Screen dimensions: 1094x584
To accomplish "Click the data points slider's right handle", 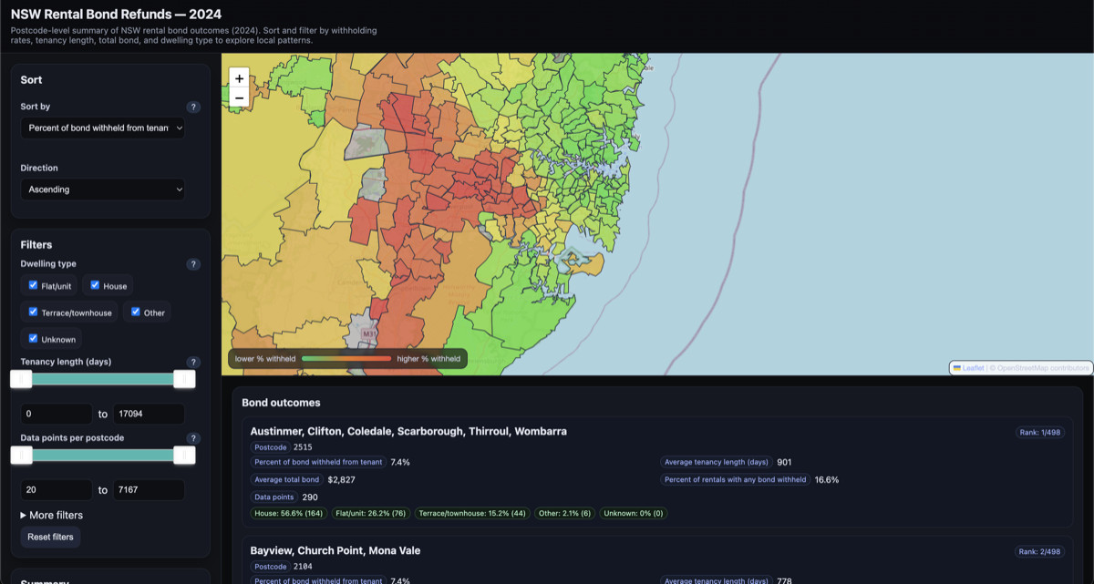I will (x=184, y=456).
